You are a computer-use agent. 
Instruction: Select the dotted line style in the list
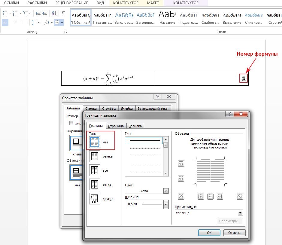(x=144, y=148)
